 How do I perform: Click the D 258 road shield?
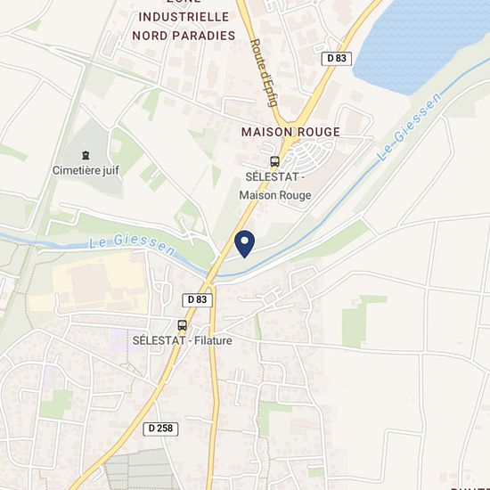(160, 429)
